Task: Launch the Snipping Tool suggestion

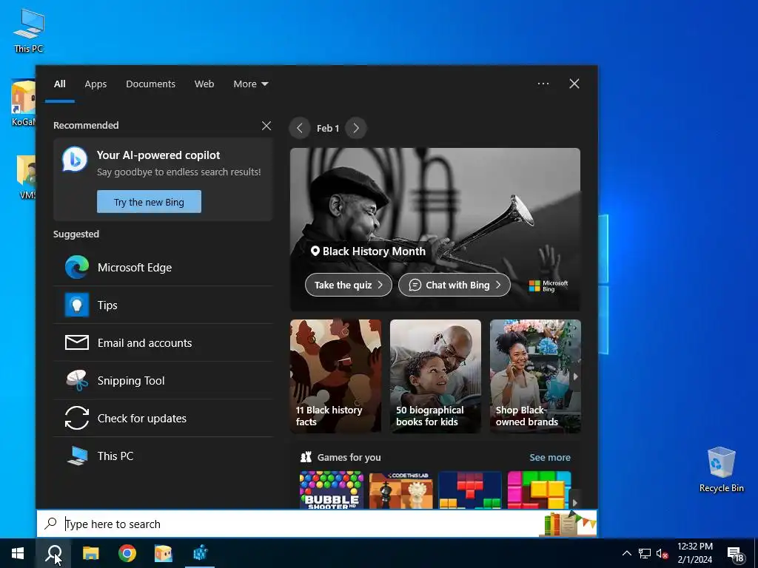Action: coord(163,381)
